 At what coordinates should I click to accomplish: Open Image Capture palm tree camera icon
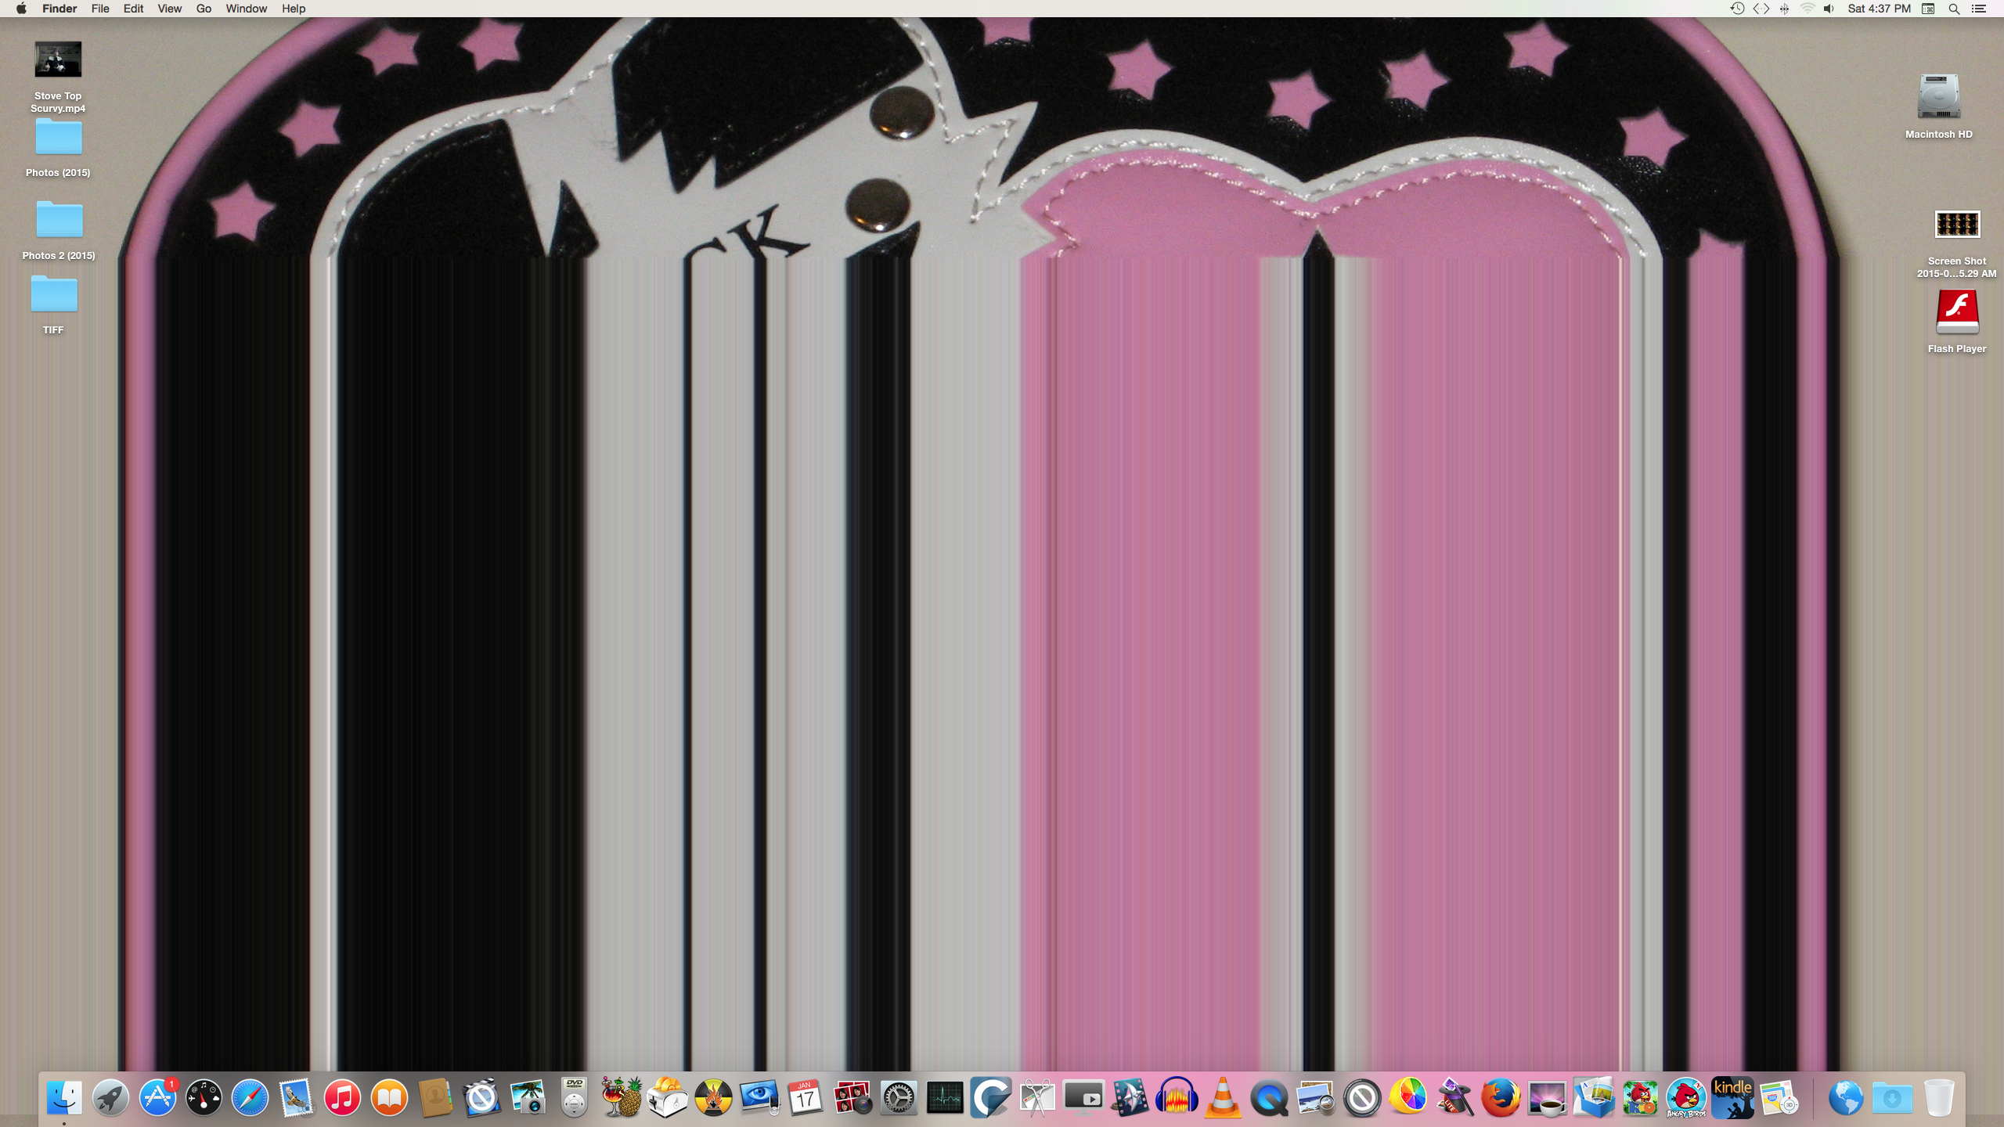pyautogui.click(x=528, y=1097)
